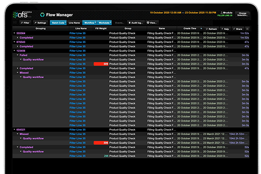Click the Change Selection button
261x174 pixels.
pyautogui.click(x=243, y=14)
